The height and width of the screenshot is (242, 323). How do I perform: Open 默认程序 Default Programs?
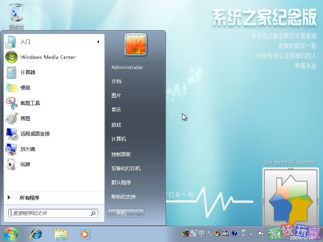[x=121, y=183]
